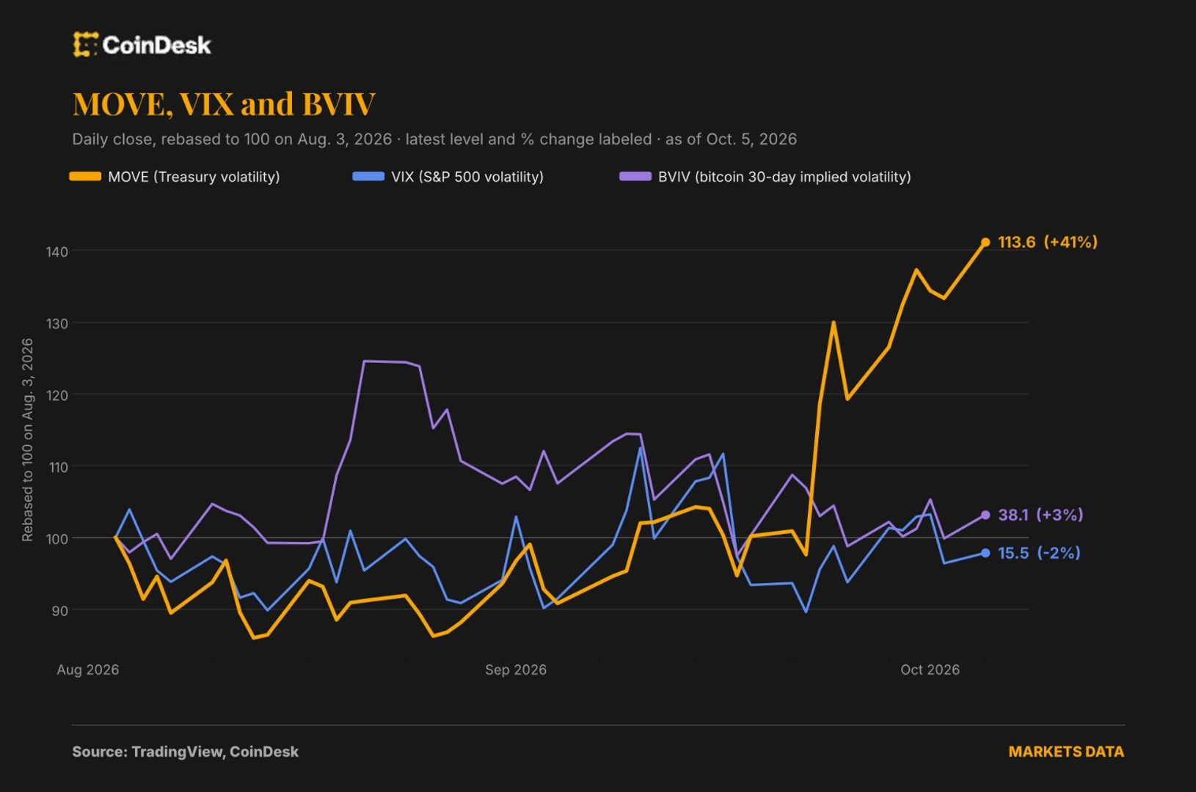This screenshot has width=1196, height=792.
Task: Click the 'MARKETS DATA' footer tag
Action: click(1066, 752)
